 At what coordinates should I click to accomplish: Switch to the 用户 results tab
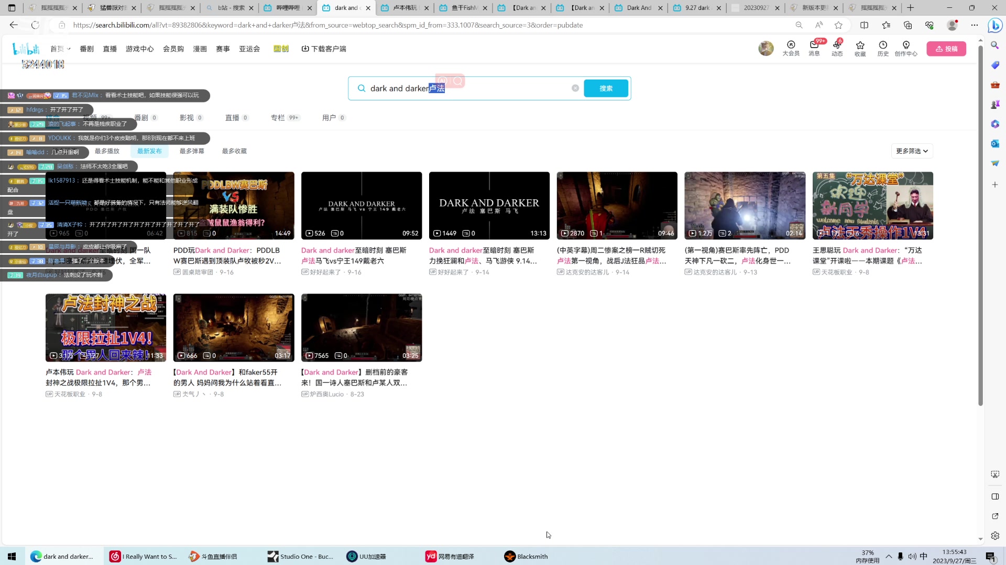[x=333, y=118]
